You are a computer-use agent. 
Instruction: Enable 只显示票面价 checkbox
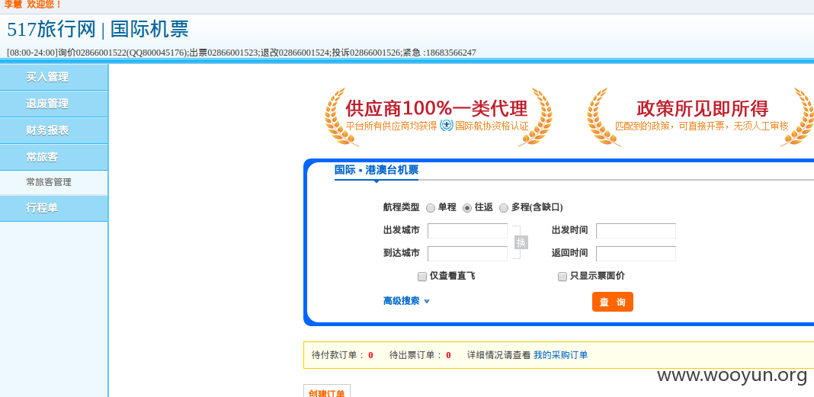[562, 277]
